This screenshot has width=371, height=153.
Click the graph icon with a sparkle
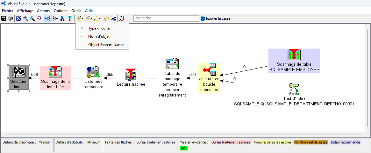113,18
